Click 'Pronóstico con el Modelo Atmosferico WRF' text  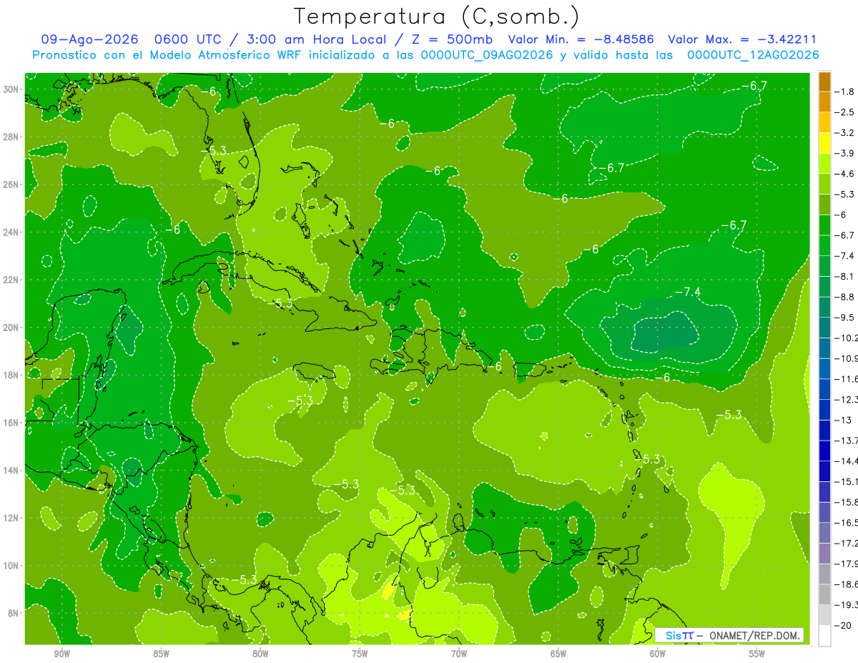pos(168,55)
